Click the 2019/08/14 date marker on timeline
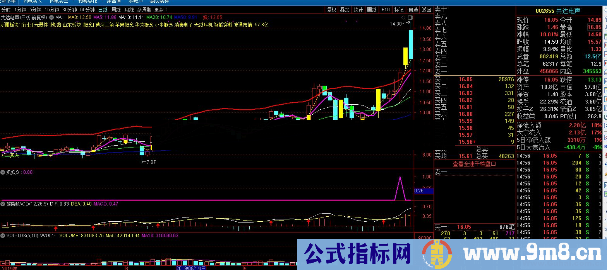This screenshot has height=270, width=607. coord(192,267)
